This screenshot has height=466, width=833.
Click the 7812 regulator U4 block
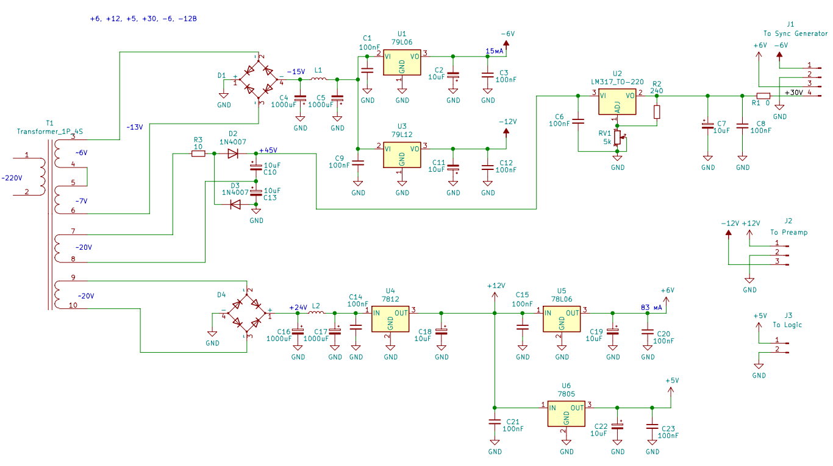click(390, 319)
